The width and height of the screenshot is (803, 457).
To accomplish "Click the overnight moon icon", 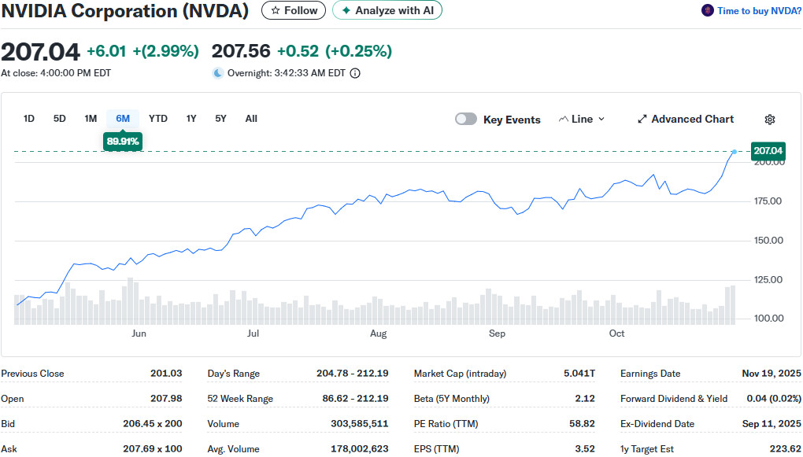I will pos(218,73).
